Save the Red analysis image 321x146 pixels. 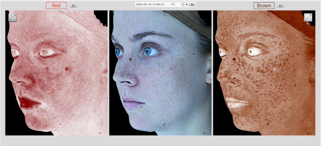coord(73,5)
